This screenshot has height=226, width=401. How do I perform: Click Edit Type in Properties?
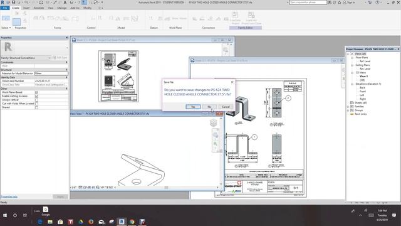tap(60, 58)
